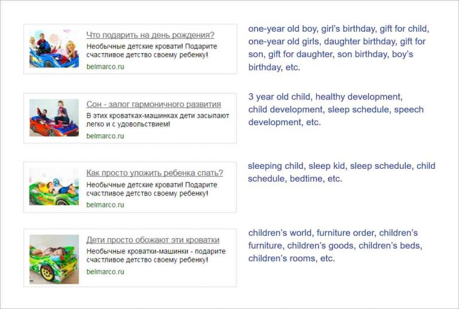Click description 'В этих кроватках-машинках дети засыпают'
Viewport: 459px width, 309px height.
click(158, 116)
